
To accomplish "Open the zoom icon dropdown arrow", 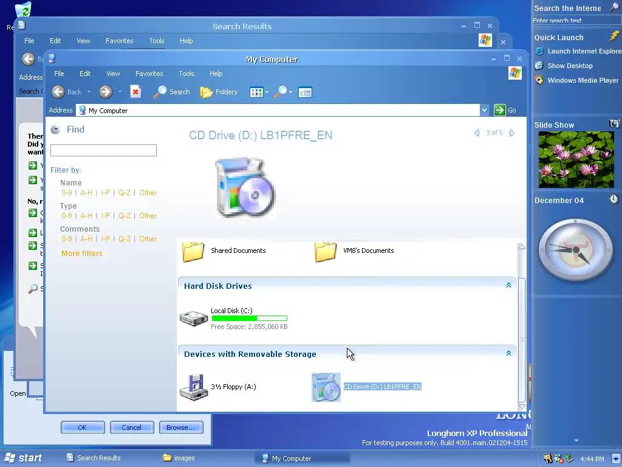I will tap(291, 92).
